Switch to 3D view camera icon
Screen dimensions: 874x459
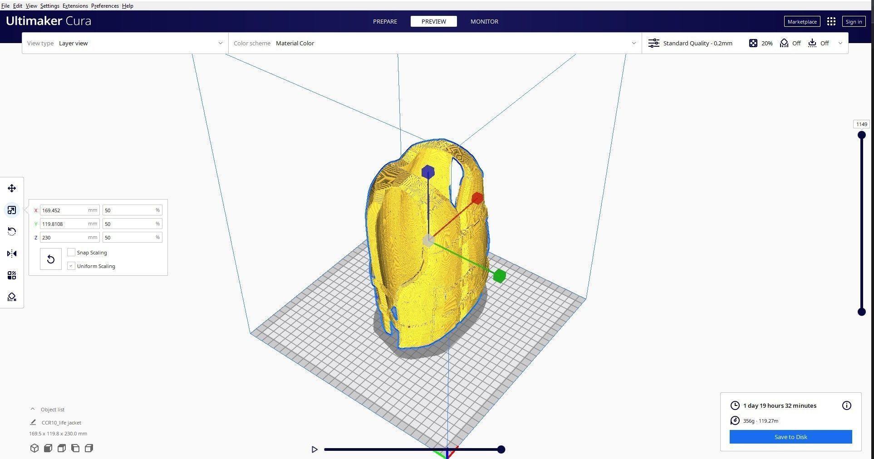click(34, 448)
